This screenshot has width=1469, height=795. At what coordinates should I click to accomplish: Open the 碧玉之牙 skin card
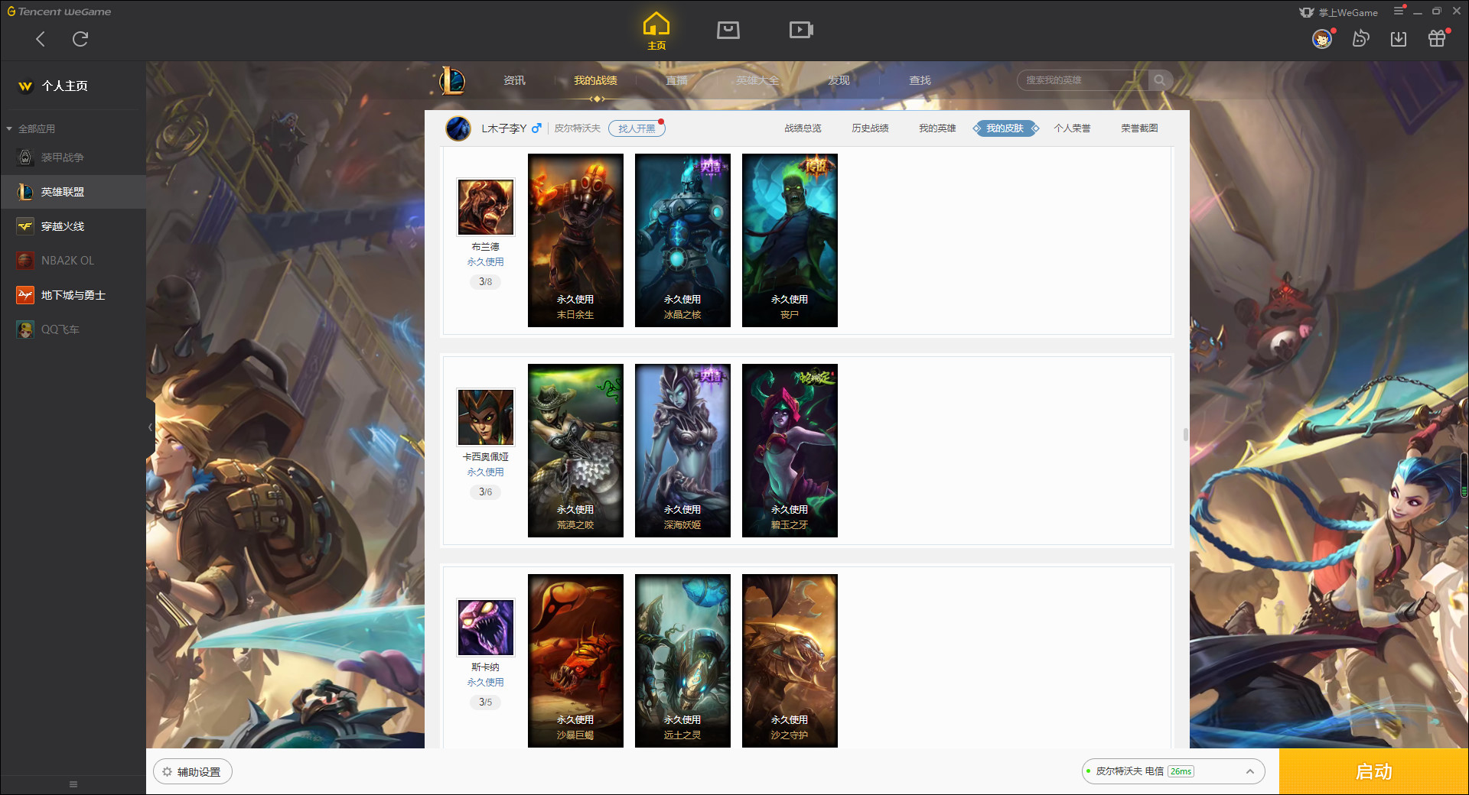pyautogui.click(x=790, y=450)
